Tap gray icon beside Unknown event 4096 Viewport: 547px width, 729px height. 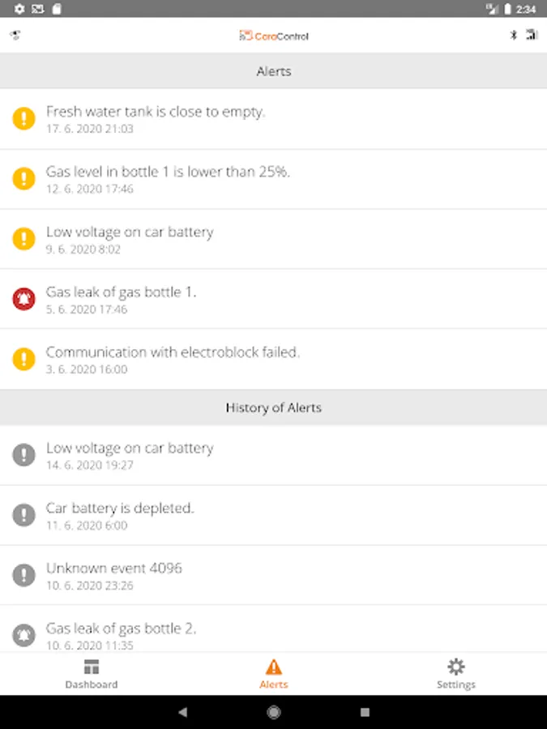24,575
